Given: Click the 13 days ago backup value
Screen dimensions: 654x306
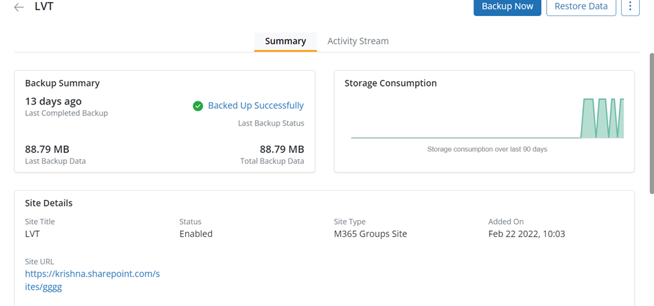Looking at the screenshot, I should (54, 101).
